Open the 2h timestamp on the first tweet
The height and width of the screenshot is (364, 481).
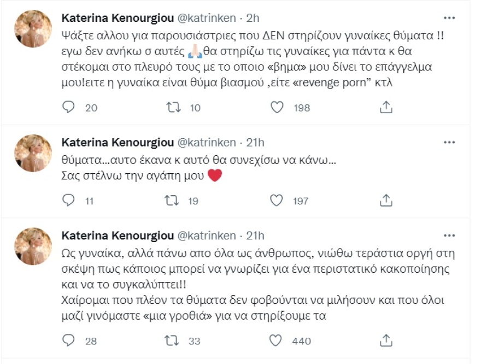[254, 17]
